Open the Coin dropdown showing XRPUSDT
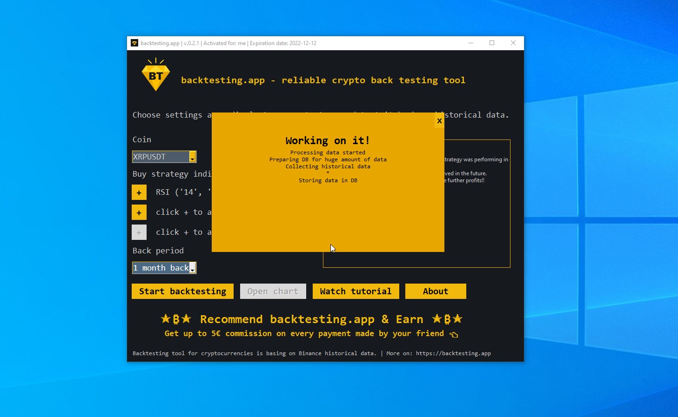The image size is (678, 417). [x=192, y=157]
